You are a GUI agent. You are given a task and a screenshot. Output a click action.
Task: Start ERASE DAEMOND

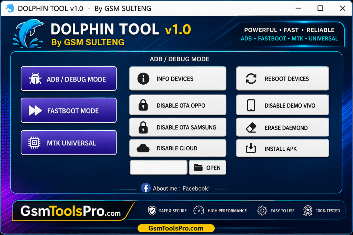pyautogui.click(x=283, y=127)
